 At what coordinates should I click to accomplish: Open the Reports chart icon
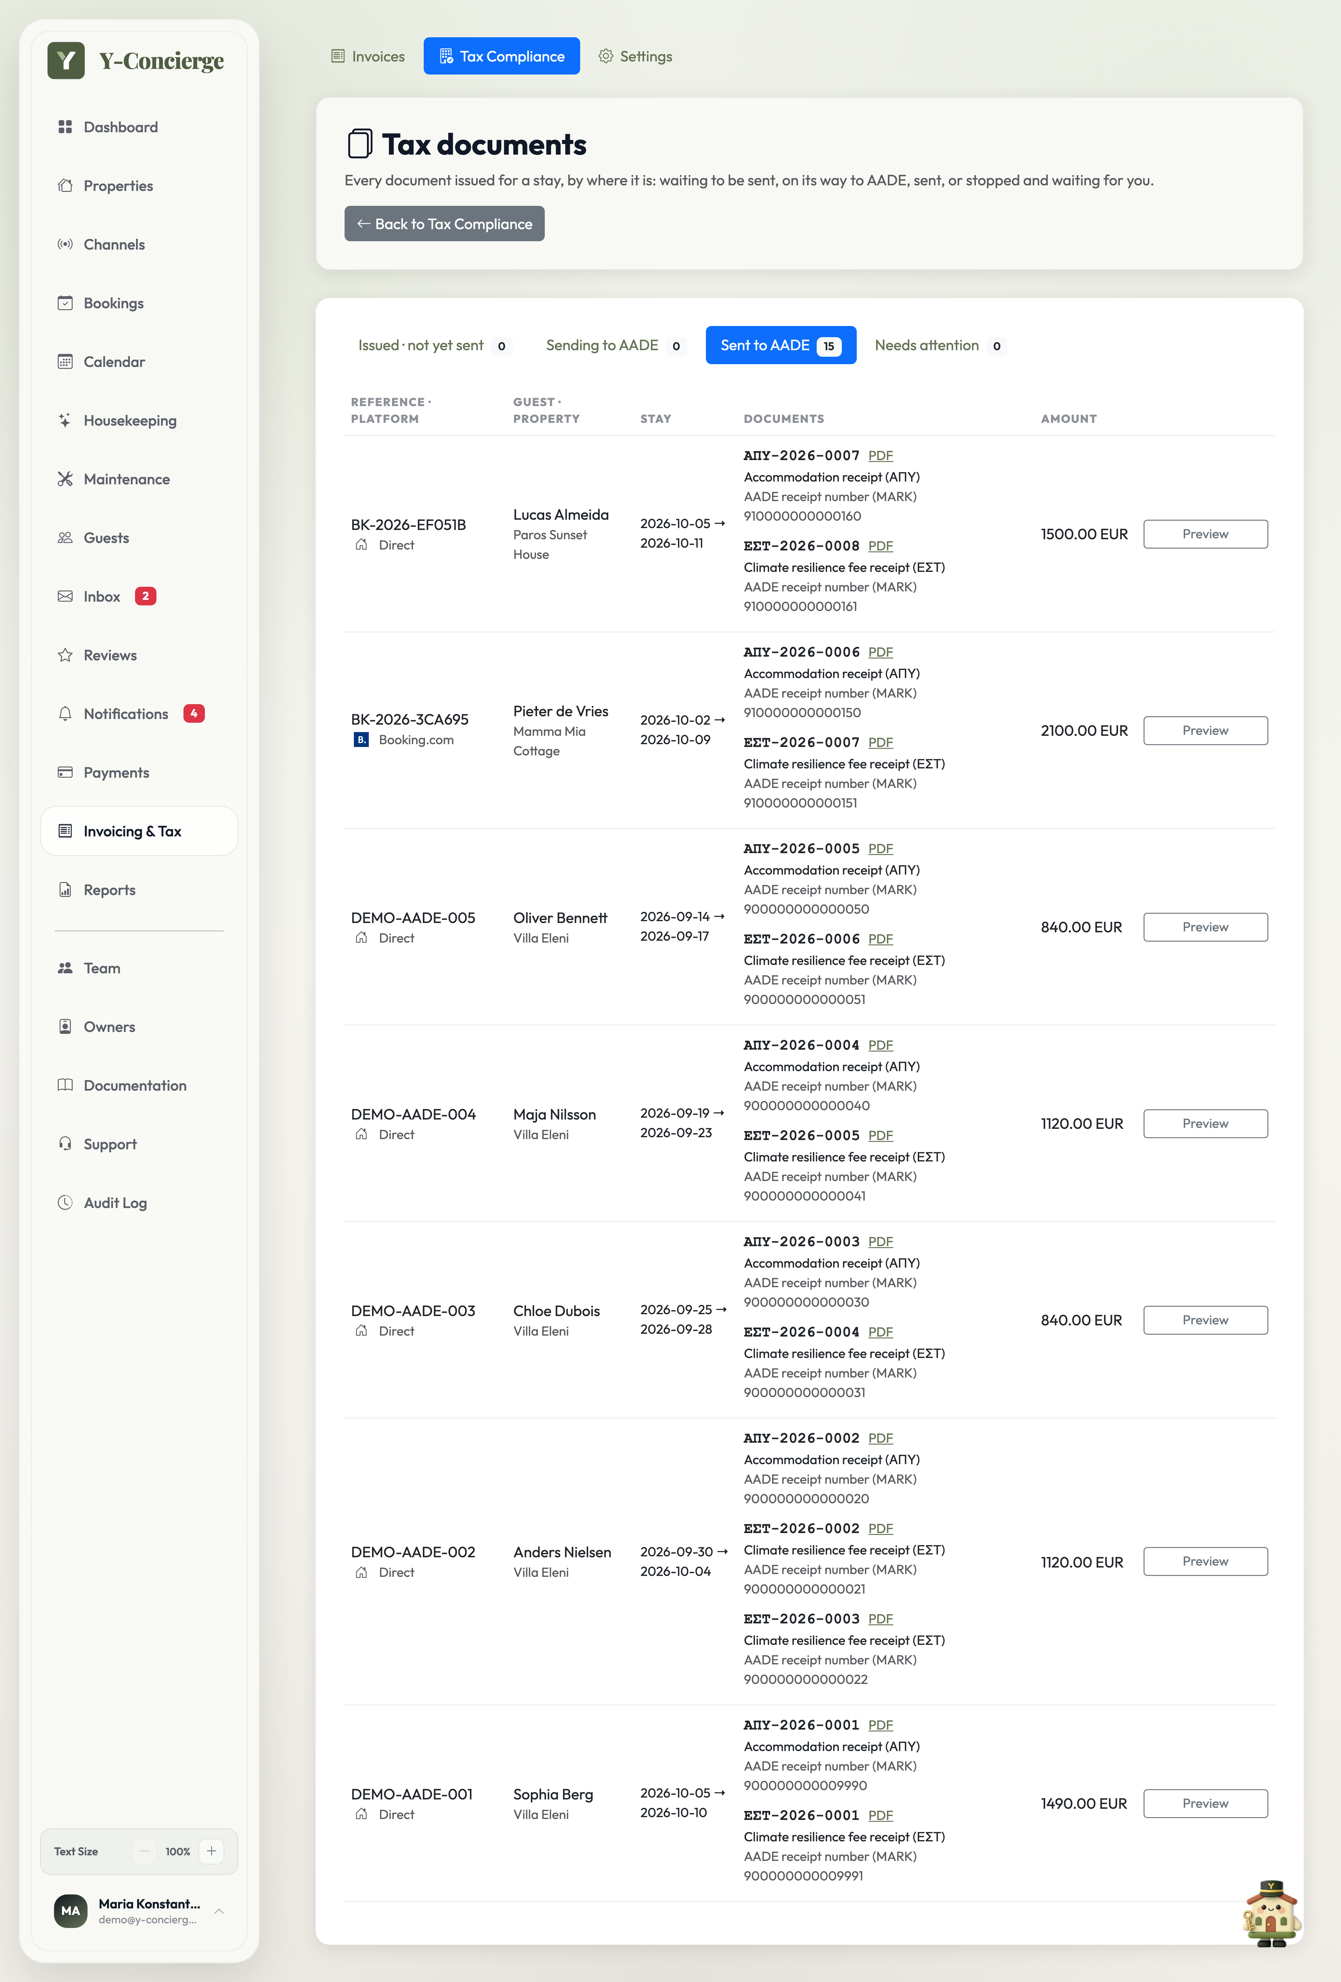click(65, 889)
